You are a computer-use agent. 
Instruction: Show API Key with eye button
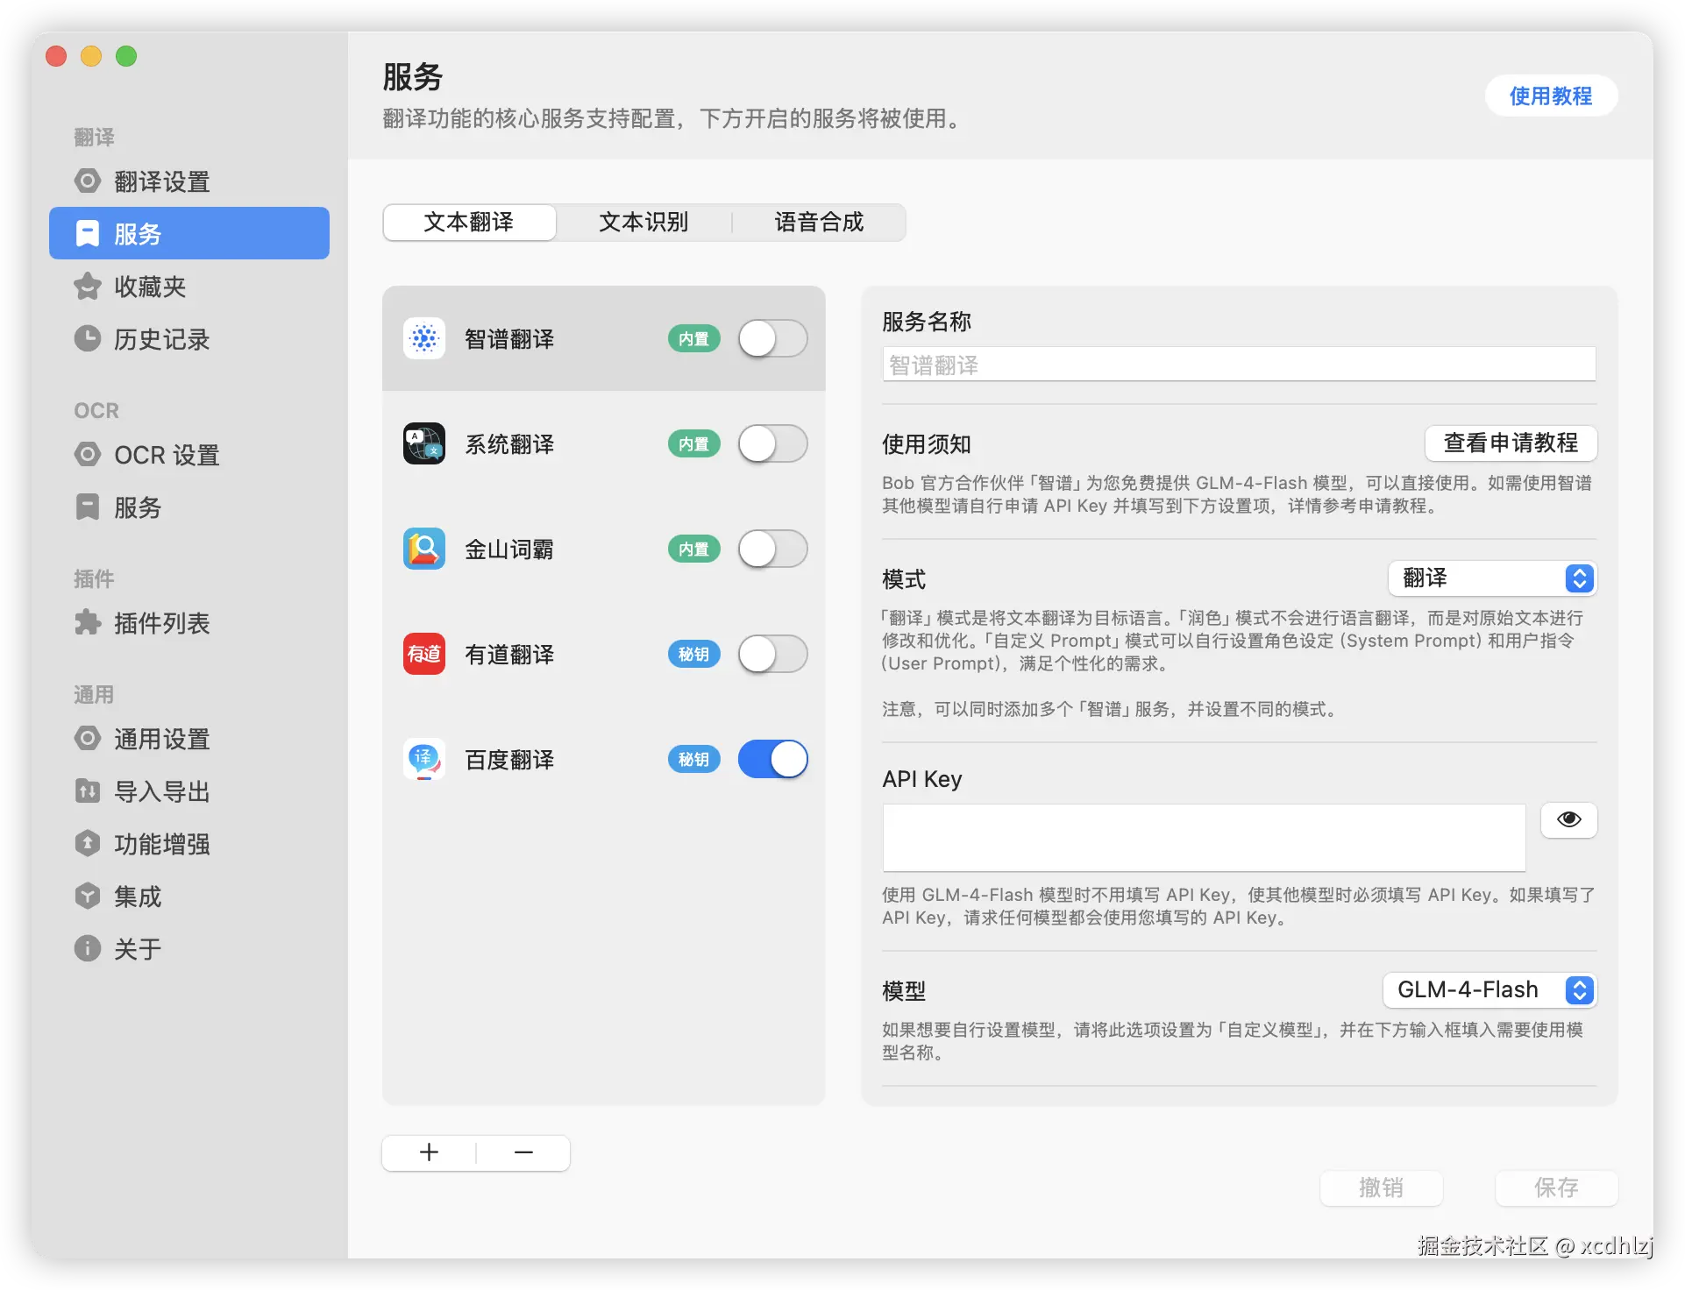click(x=1568, y=819)
